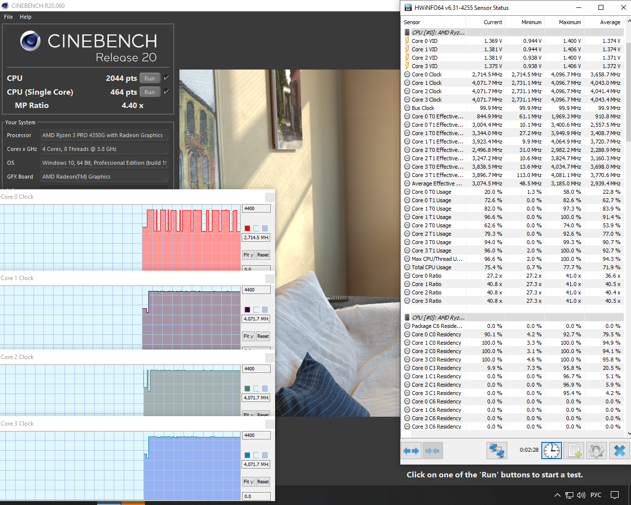Screen dimensions: 631x505
Task: Open HWiNFO sensor settings gear
Action: (x=596, y=450)
